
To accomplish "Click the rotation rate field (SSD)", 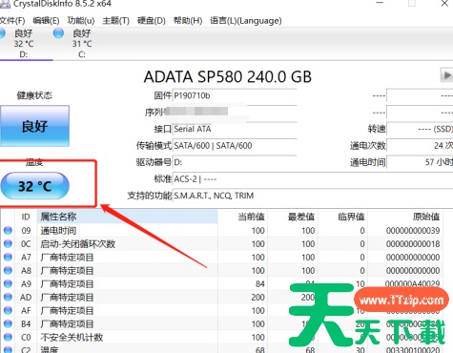I will tap(420, 129).
